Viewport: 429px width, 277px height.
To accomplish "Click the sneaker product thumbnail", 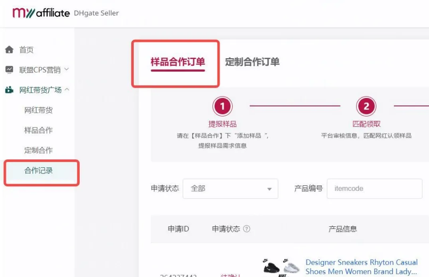I will 281,268.
